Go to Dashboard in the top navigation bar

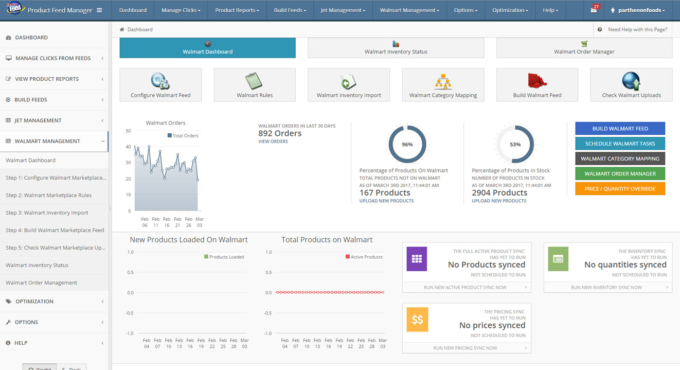(133, 10)
